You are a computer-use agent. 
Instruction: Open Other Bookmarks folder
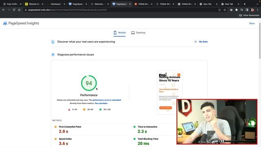(x=249, y=16)
